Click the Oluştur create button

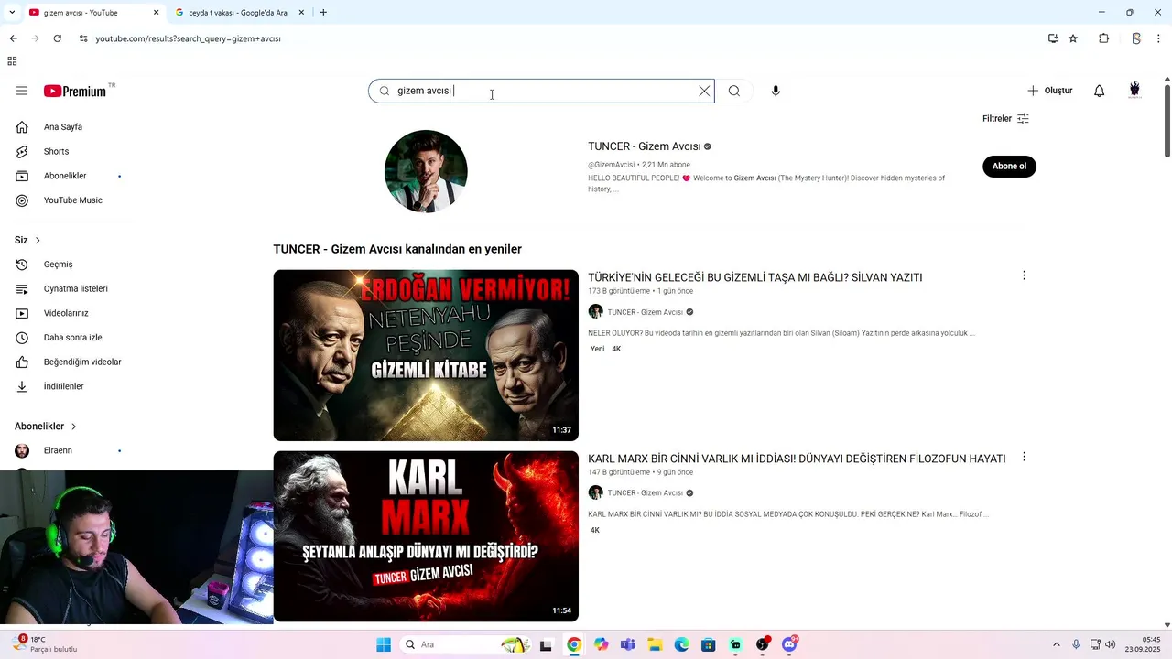pos(1049,91)
